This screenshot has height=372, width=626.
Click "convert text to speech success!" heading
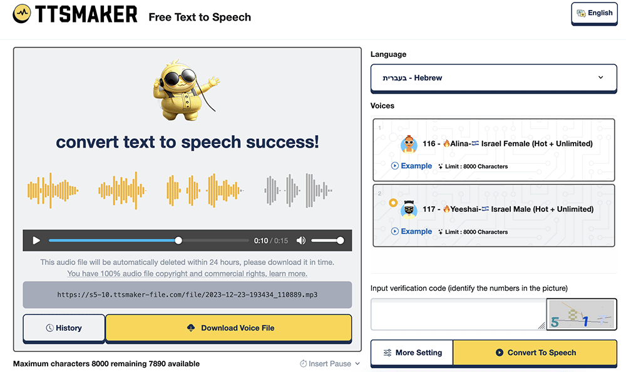187,142
